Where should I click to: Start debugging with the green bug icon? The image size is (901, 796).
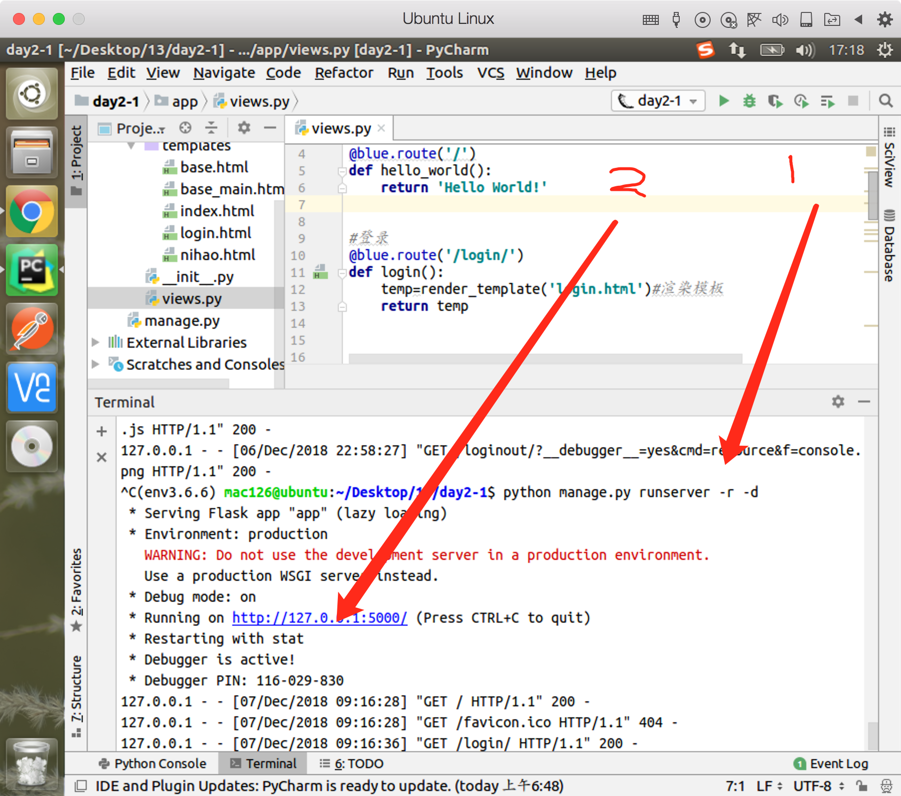[749, 101]
